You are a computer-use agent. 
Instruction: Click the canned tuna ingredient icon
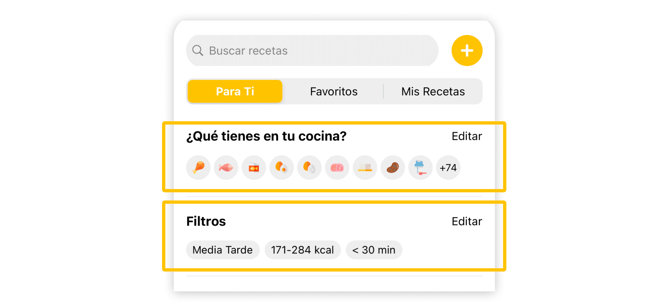(x=254, y=167)
